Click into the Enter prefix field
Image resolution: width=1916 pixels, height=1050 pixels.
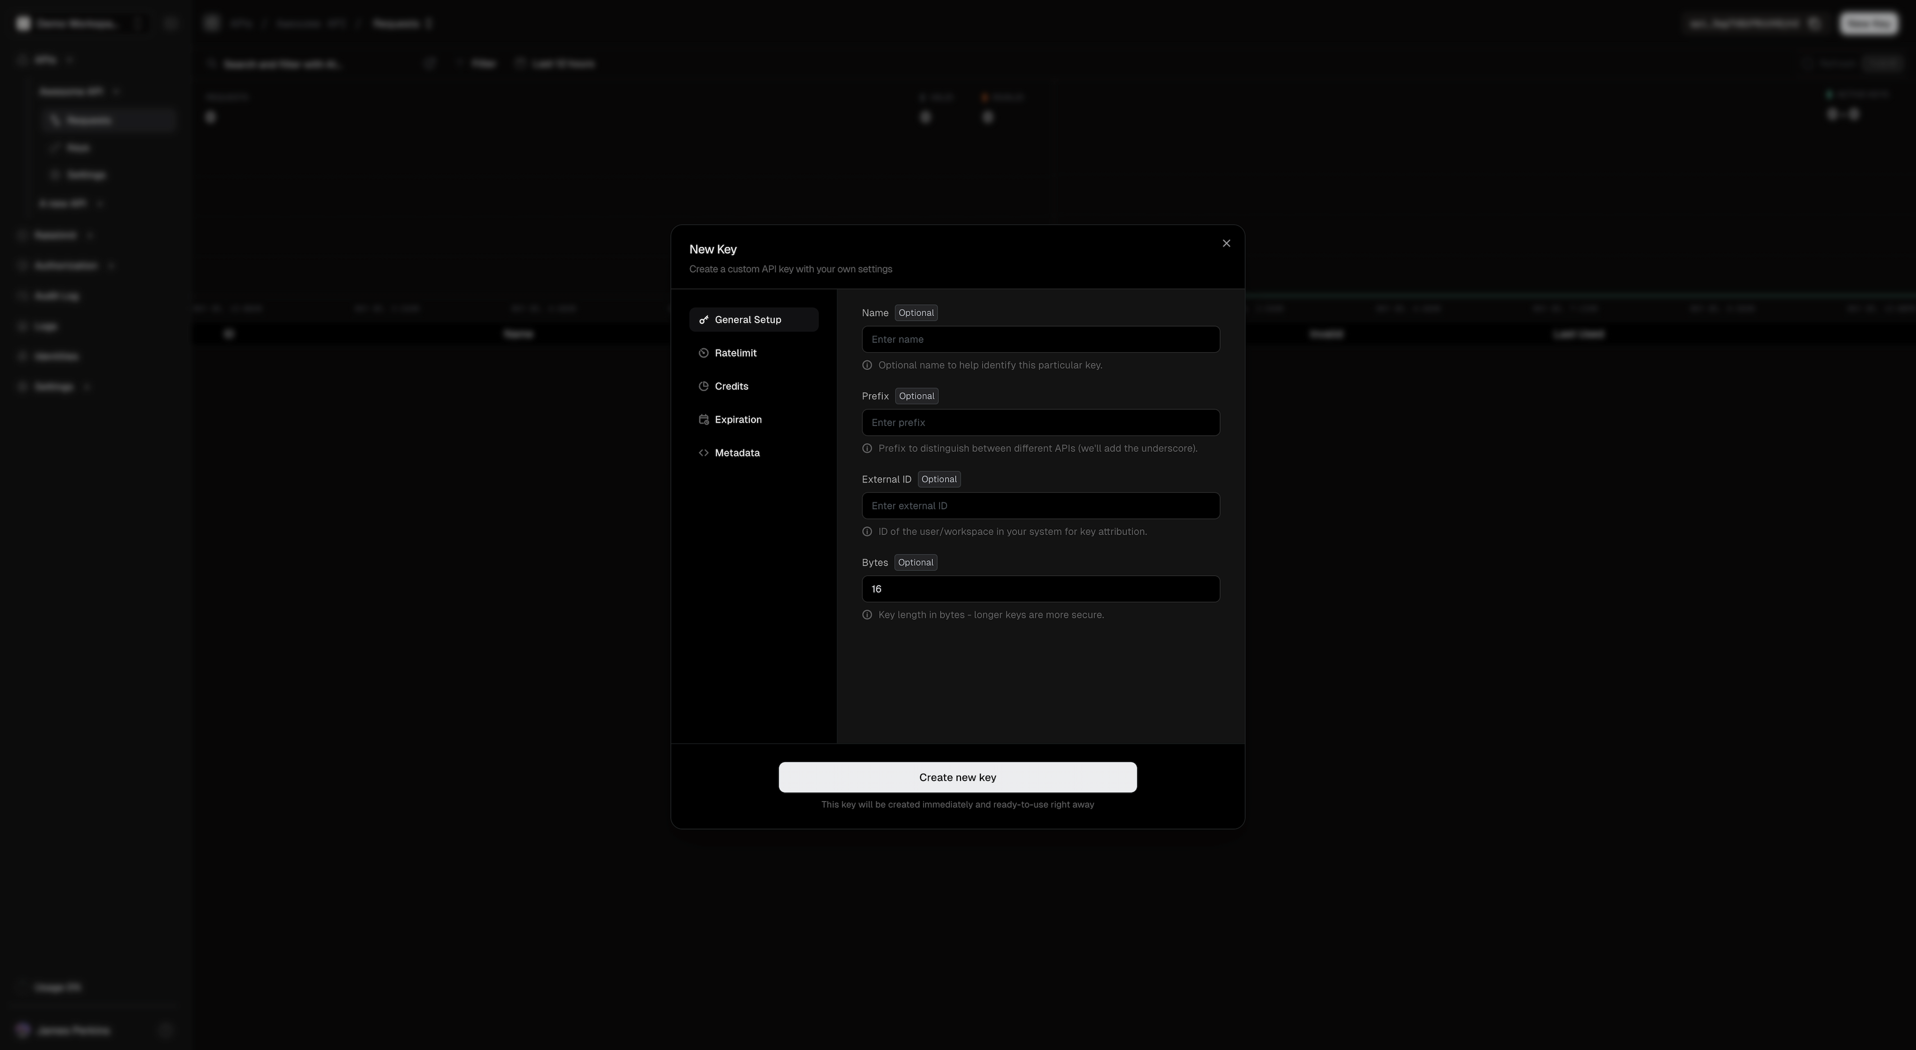(1040, 422)
